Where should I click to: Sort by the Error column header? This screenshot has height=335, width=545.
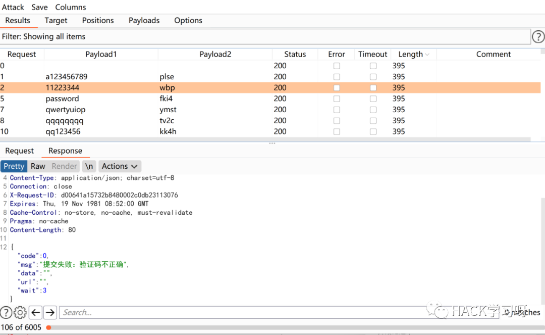click(x=337, y=54)
